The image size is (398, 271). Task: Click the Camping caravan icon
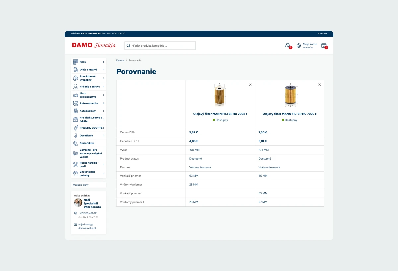(x=75, y=153)
